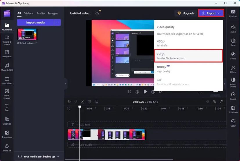
Task: Switch to the Videos tab
Action: click(x=29, y=13)
